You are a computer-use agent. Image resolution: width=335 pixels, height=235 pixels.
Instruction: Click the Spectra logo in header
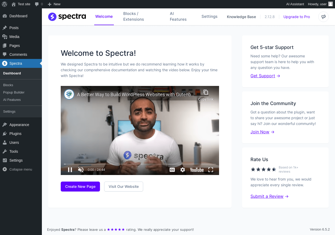pos(67,17)
